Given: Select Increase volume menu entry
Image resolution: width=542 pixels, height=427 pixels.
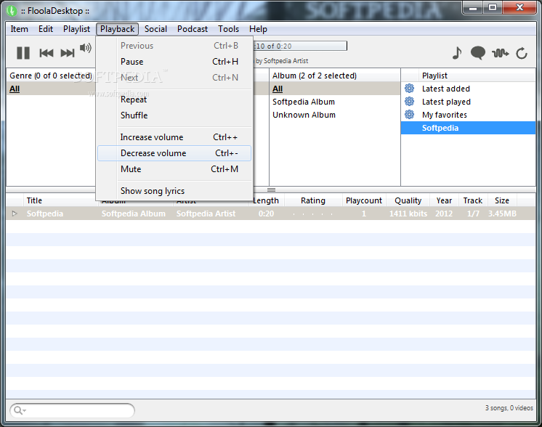Looking at the screenshot, I should tap(174, 137).
